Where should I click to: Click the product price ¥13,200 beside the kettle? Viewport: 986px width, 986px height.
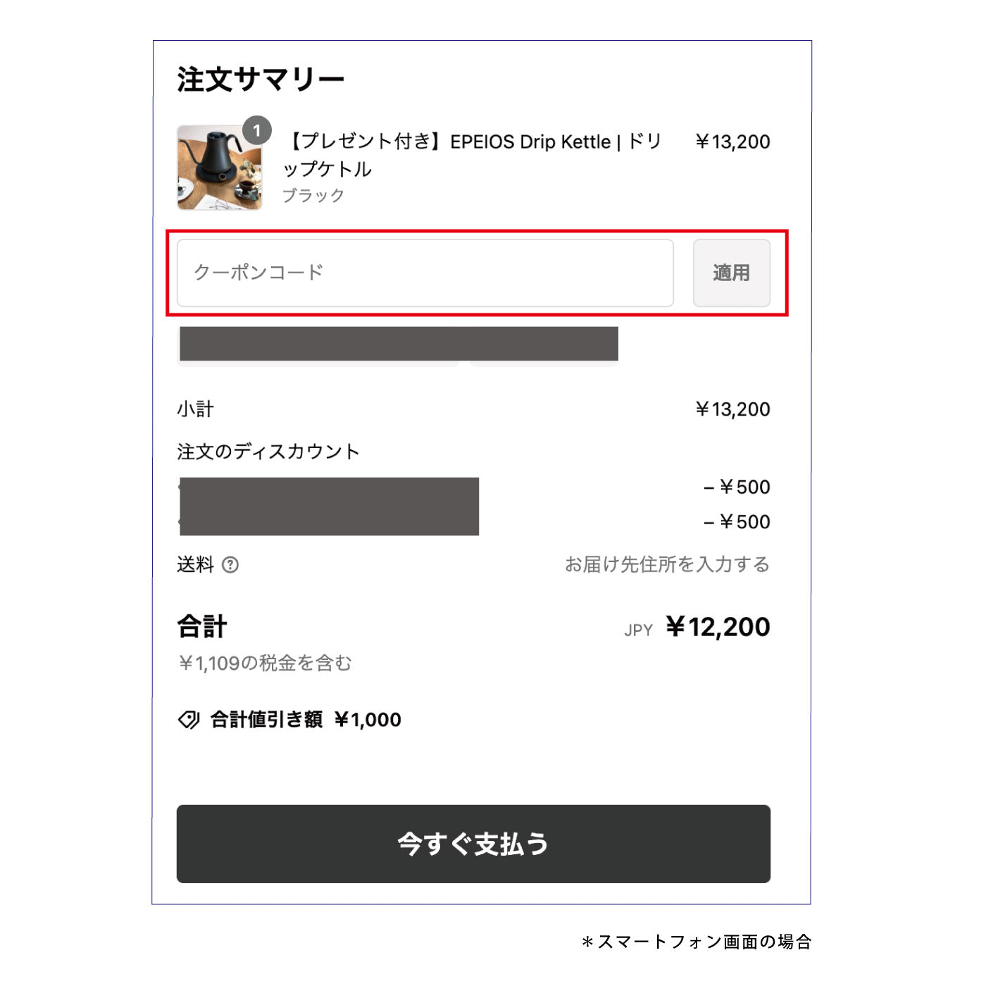coord(732,142)
